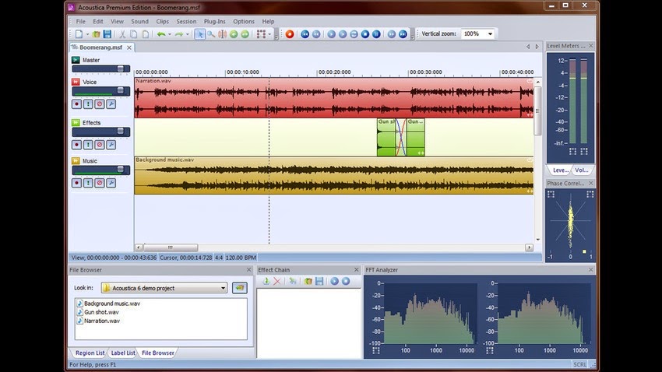Undo the last action with the green arrow
The height and width of the screenshot is (372, 662).
coord(161,34)
